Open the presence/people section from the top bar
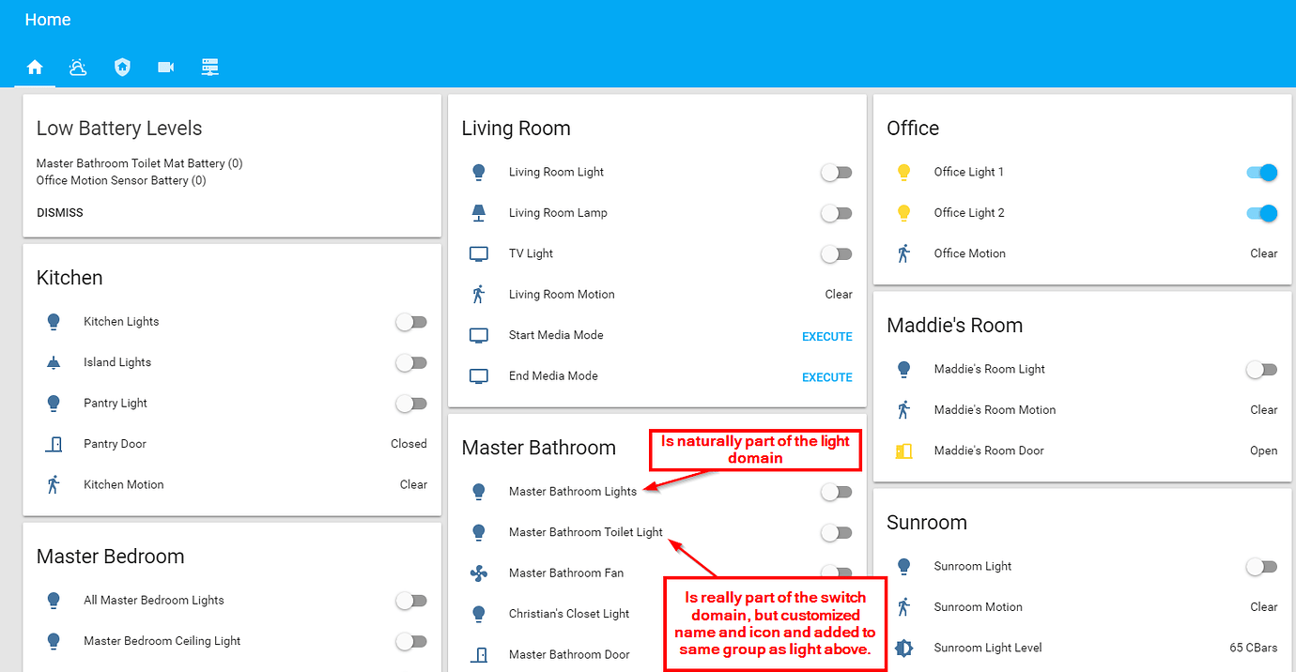The height and width of the screenshot is (672, 1296). point(78,67)
